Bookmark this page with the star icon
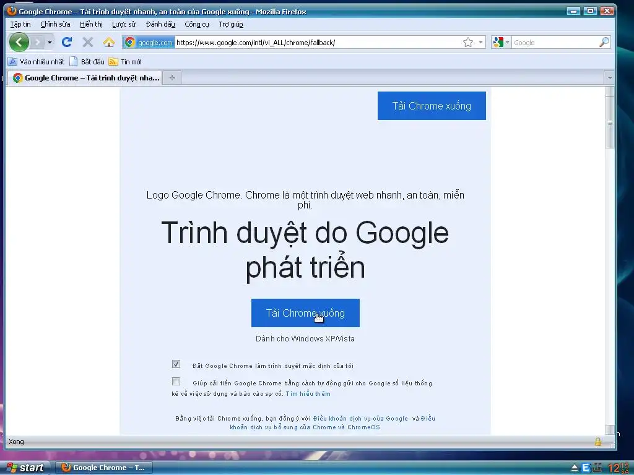The image size is (634, 475). pyautogui.click(x=468, y=43)
